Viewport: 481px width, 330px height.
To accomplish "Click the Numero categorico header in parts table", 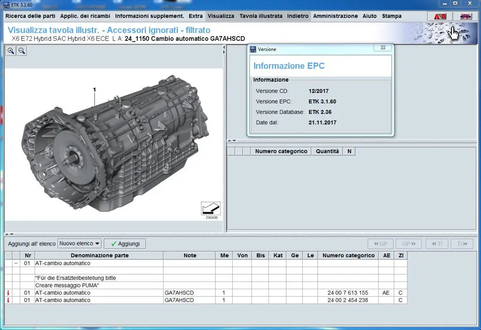I will [x=348, y=256].
